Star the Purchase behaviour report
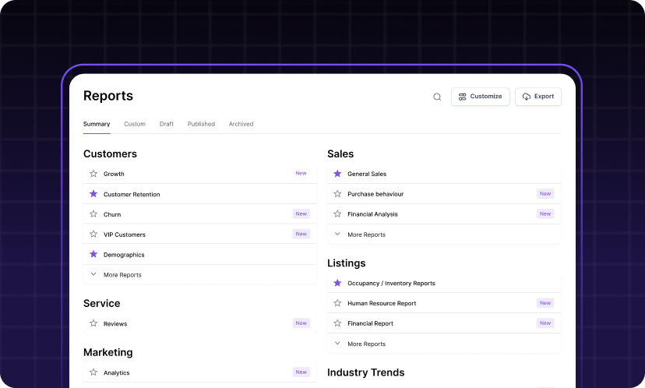645x388 pixels. pyautogui.click(x=337, y=194)
